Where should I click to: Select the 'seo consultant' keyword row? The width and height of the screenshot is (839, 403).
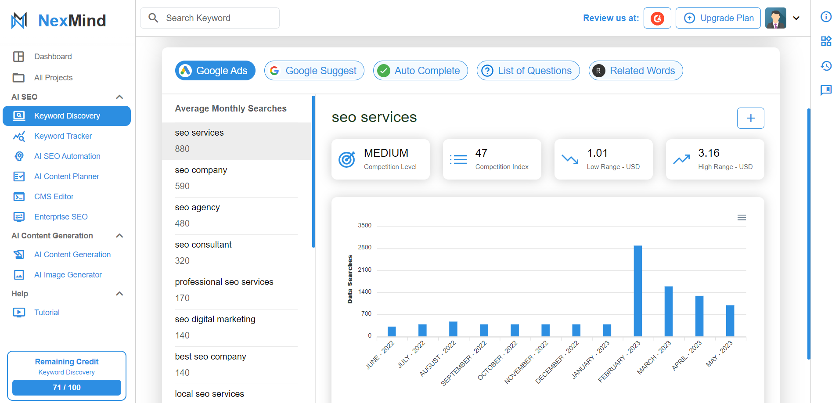236,253
